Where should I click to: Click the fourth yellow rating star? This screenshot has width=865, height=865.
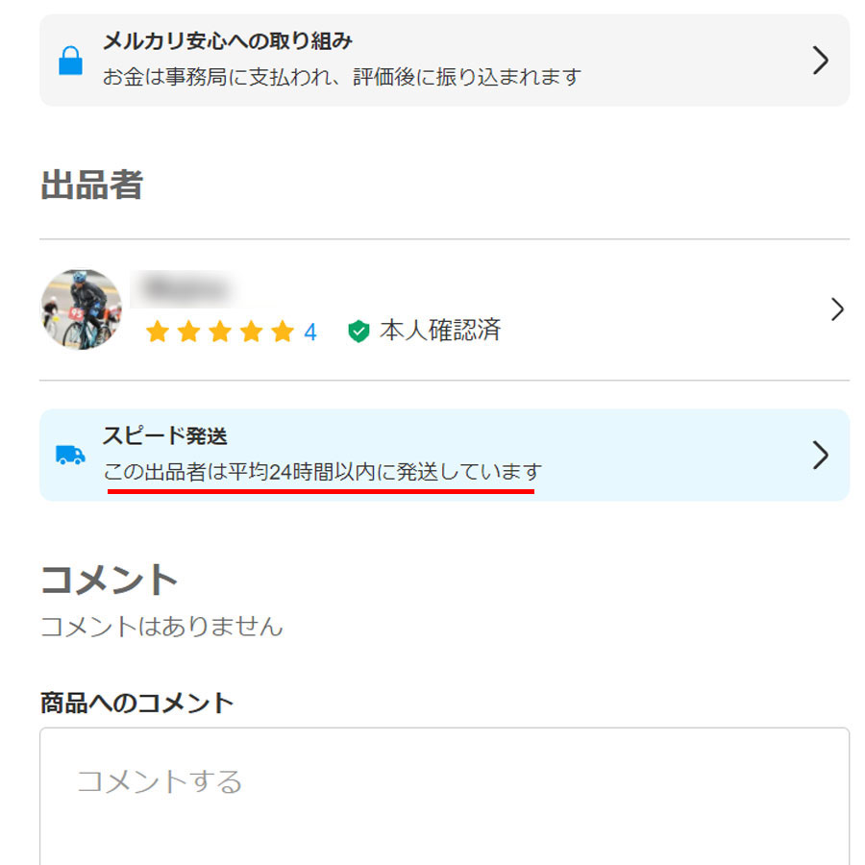click(251, 331)
